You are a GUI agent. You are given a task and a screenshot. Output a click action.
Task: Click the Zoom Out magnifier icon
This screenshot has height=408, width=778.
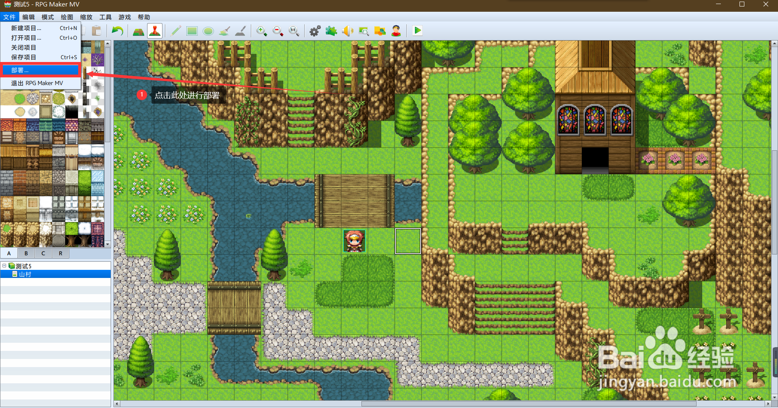[x=278, y=31]
